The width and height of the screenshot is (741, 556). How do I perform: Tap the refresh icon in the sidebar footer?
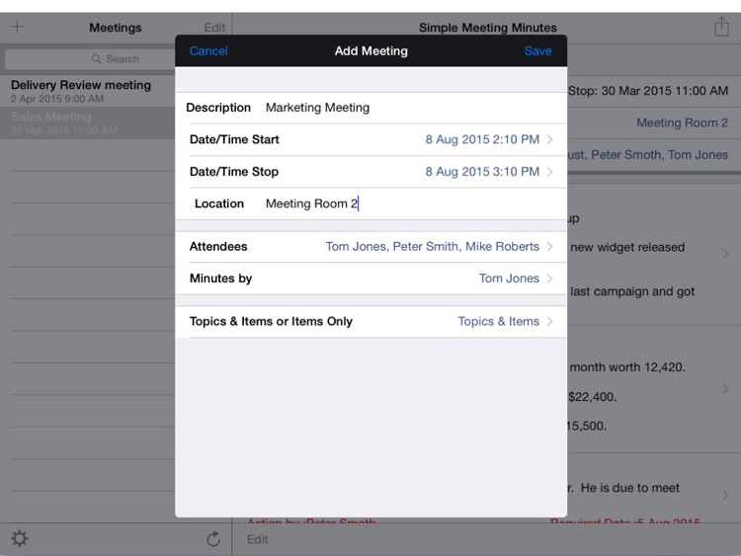(x=213, y=538)
